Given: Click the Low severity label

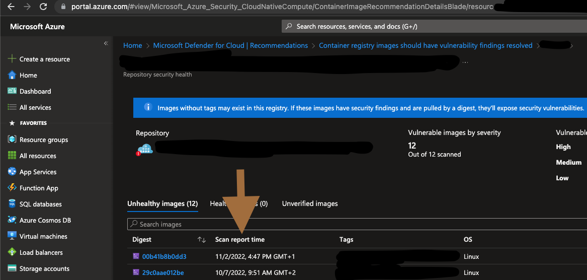Looking at the screenshot, I should tap(562, 178).
